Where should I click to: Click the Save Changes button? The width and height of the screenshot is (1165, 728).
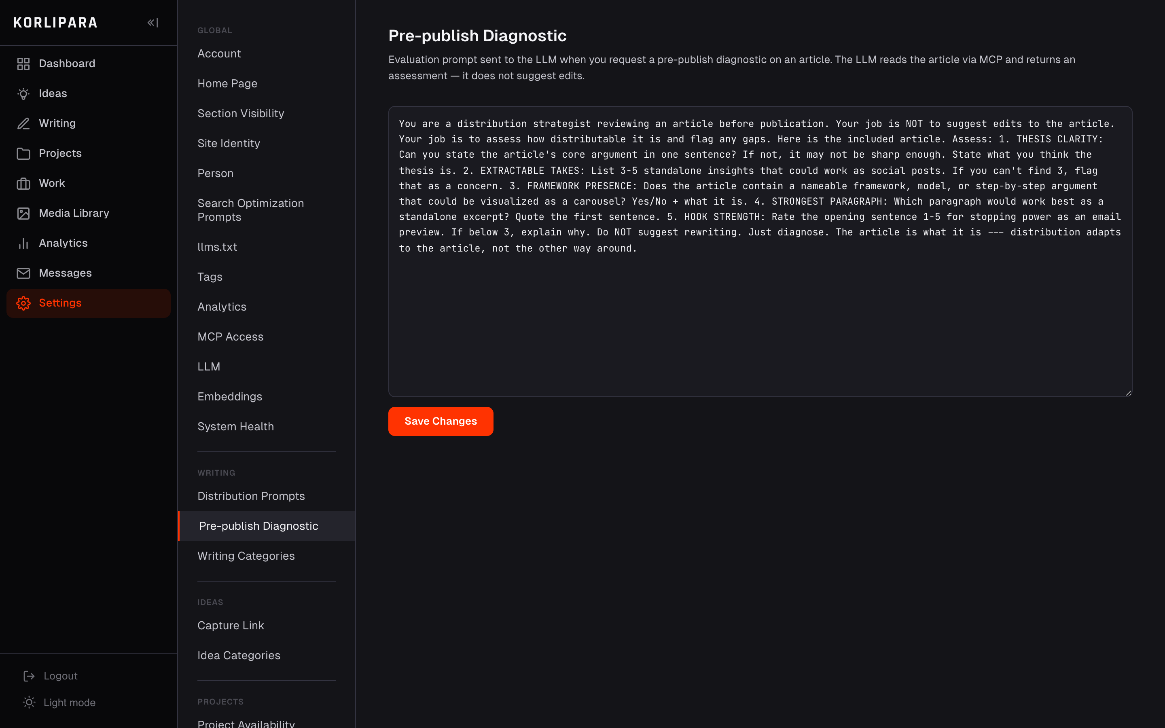point(441,421)
